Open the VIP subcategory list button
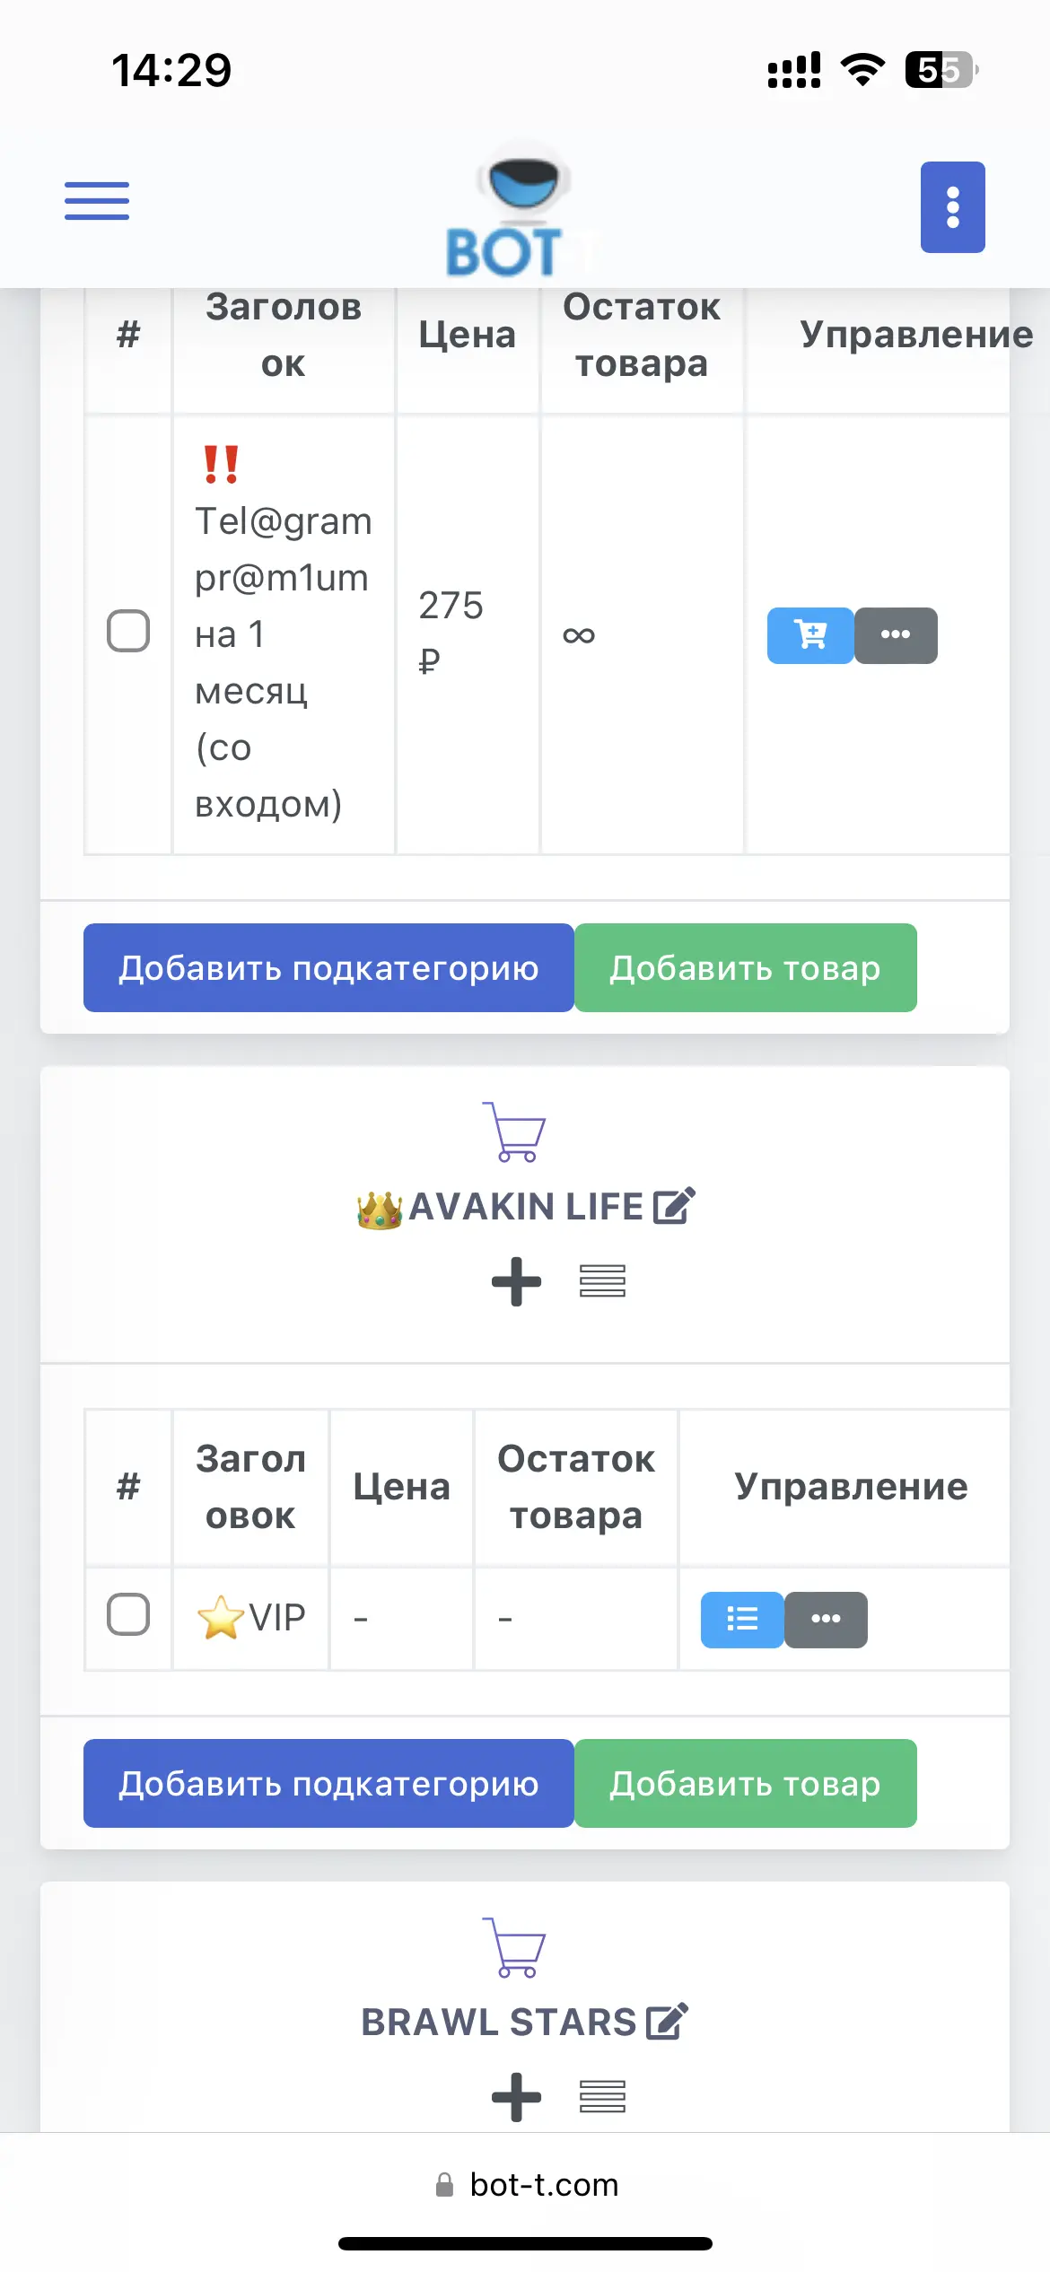 742,1620
